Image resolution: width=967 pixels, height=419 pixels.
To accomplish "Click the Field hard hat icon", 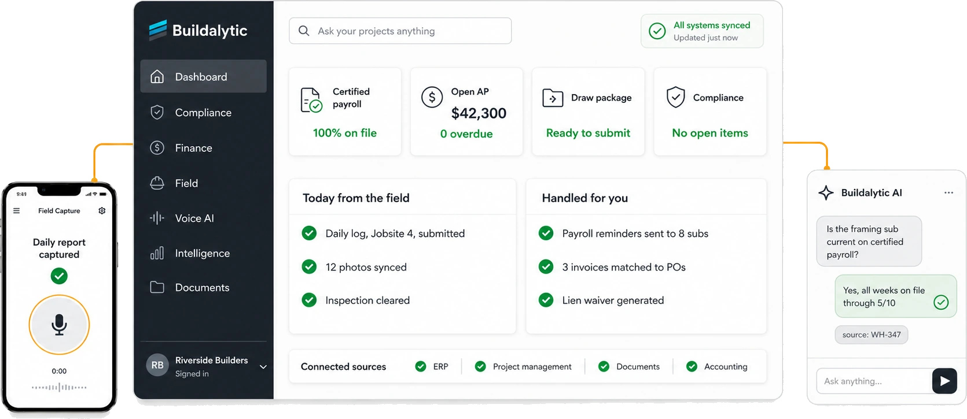I will [157, 183].
